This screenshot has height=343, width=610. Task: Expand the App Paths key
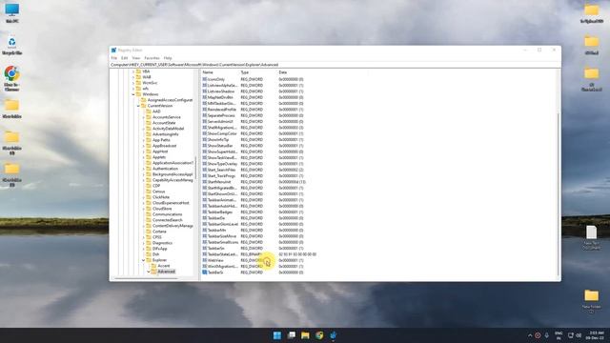click(144, 140)
